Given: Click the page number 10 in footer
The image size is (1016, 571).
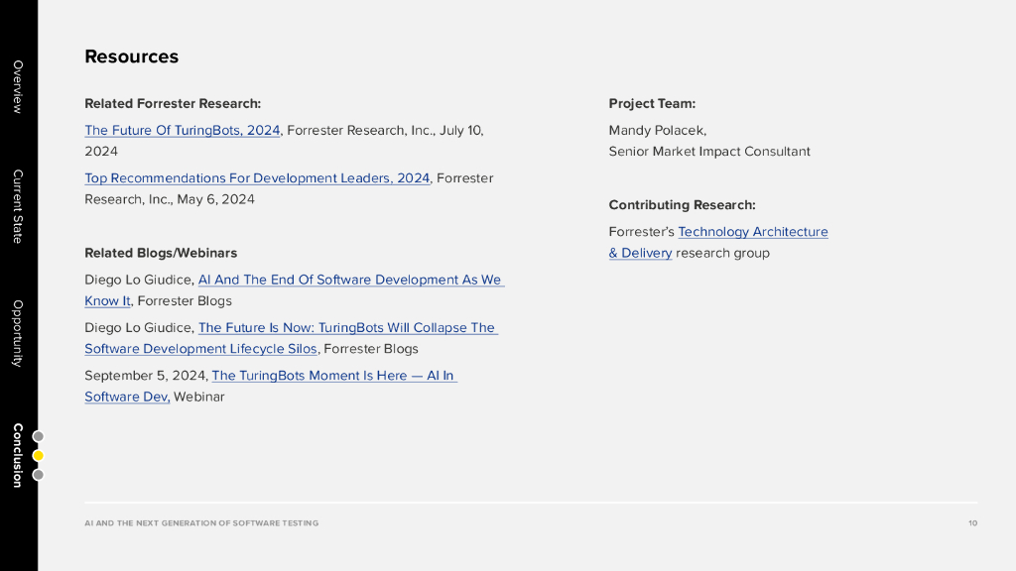Looking at the screenshot, I should [972, 522].
